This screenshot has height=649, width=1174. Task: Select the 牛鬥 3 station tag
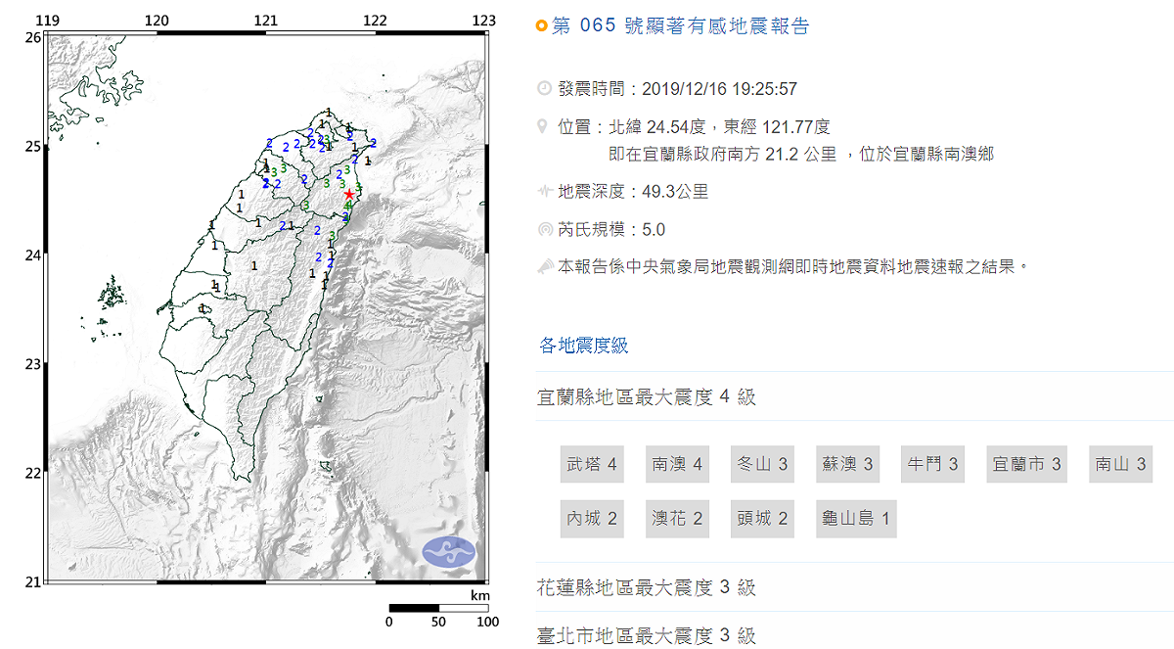click(933, 464)
